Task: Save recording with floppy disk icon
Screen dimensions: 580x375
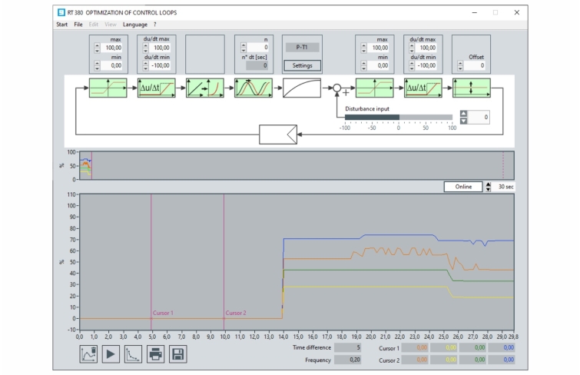Action: pos(178,354)
